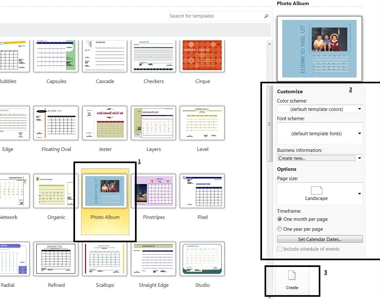Select the Level calendar template
Viewport: 380px width, 299px height.
click(202, 123)
